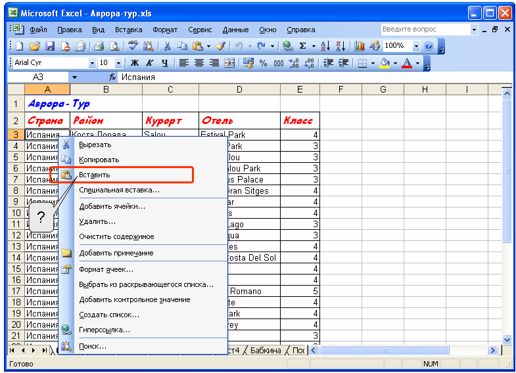Viewport: 516px width, 373px height.
Task: Toggle Italic (К) formatting
Action: pyautogui.click(x=150, y=63)
